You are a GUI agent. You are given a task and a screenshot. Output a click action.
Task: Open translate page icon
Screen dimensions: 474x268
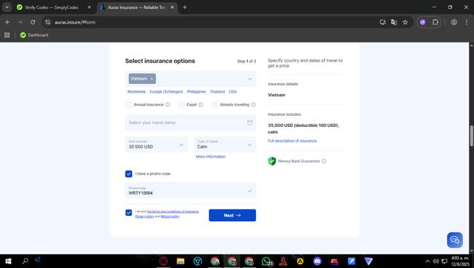pos(394,22)
